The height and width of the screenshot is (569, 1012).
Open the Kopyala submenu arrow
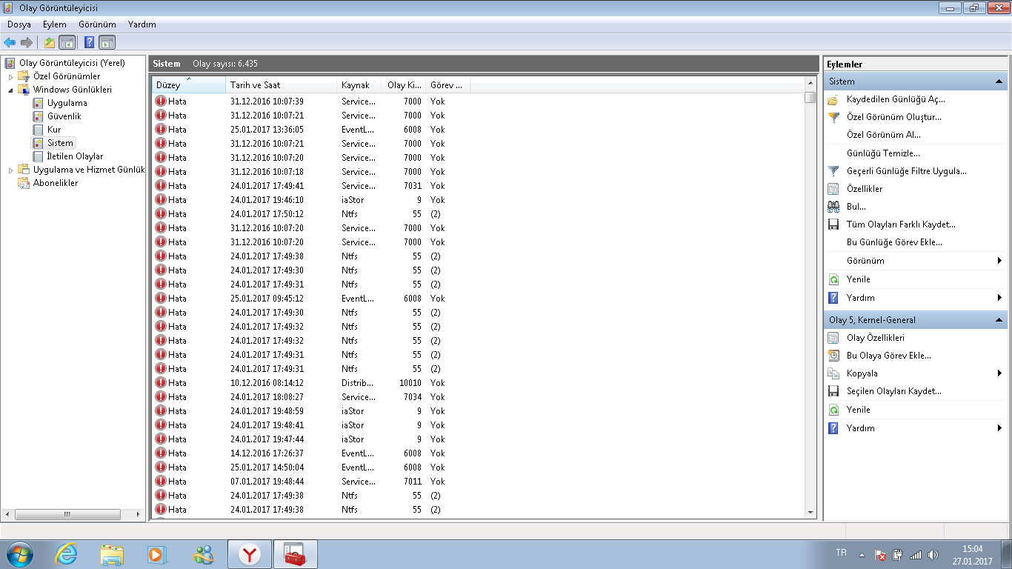[999, 373]
